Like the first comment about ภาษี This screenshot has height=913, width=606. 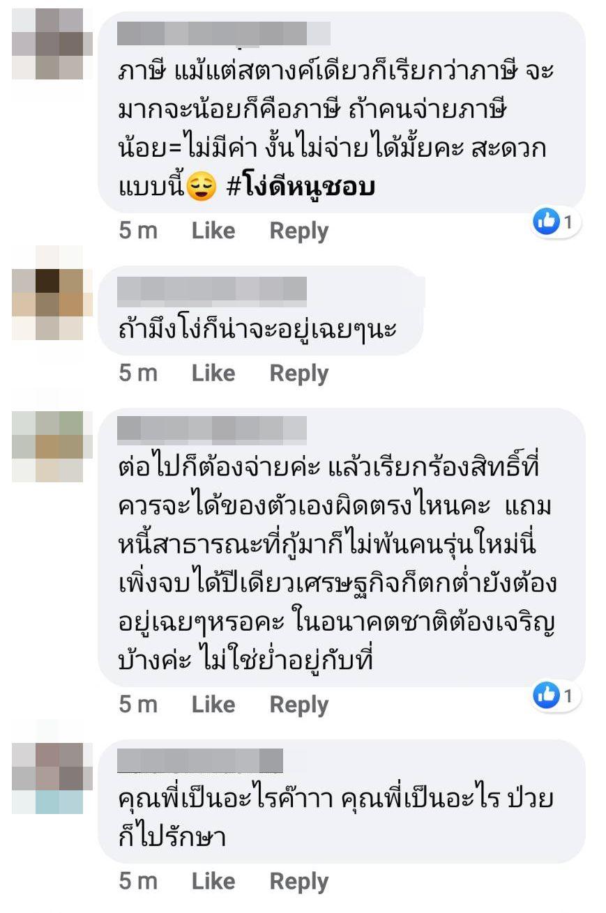click(213, 231)
